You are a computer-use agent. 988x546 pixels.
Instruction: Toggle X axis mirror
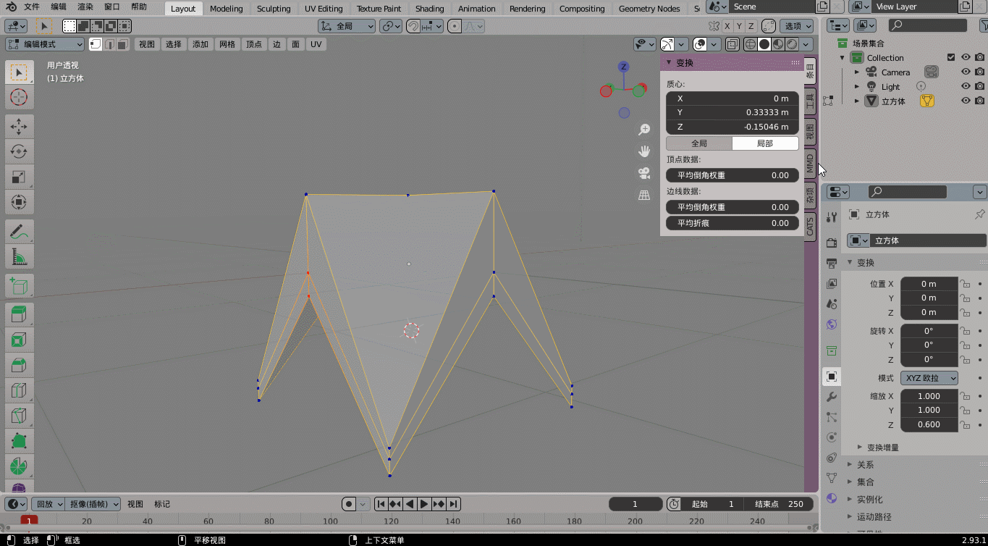[727, 26]
